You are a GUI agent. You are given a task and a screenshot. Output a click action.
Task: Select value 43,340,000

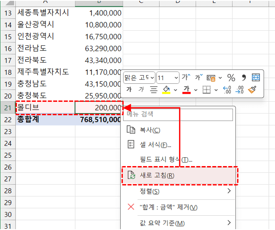99,60
